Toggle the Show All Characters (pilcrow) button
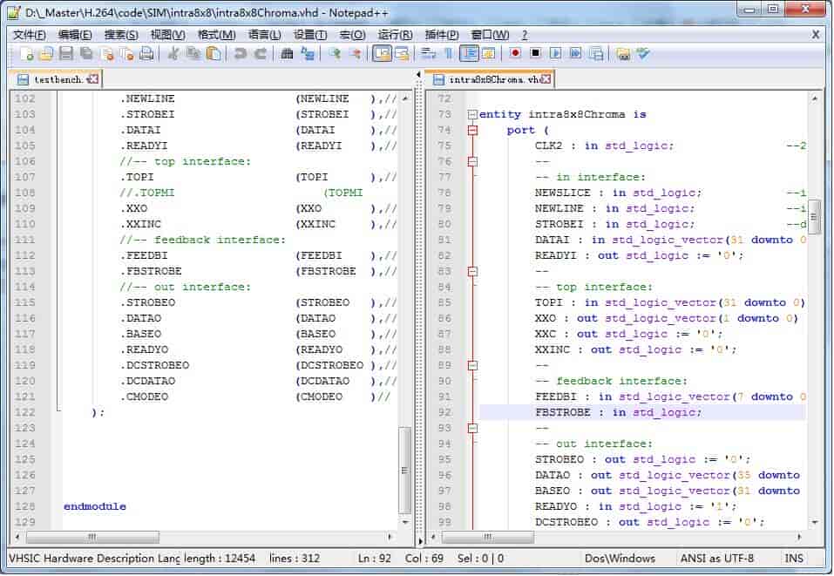 [x=450, y=54]
